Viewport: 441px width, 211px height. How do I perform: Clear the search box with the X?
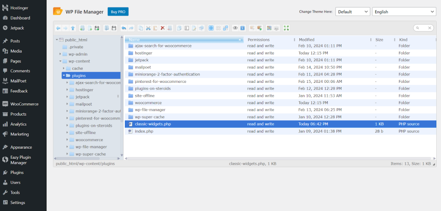pos(429,28)
